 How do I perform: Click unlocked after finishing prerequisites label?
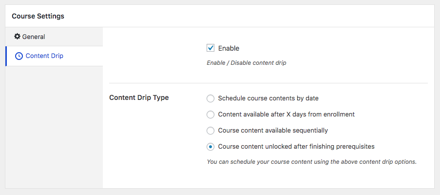coord(296,146)
